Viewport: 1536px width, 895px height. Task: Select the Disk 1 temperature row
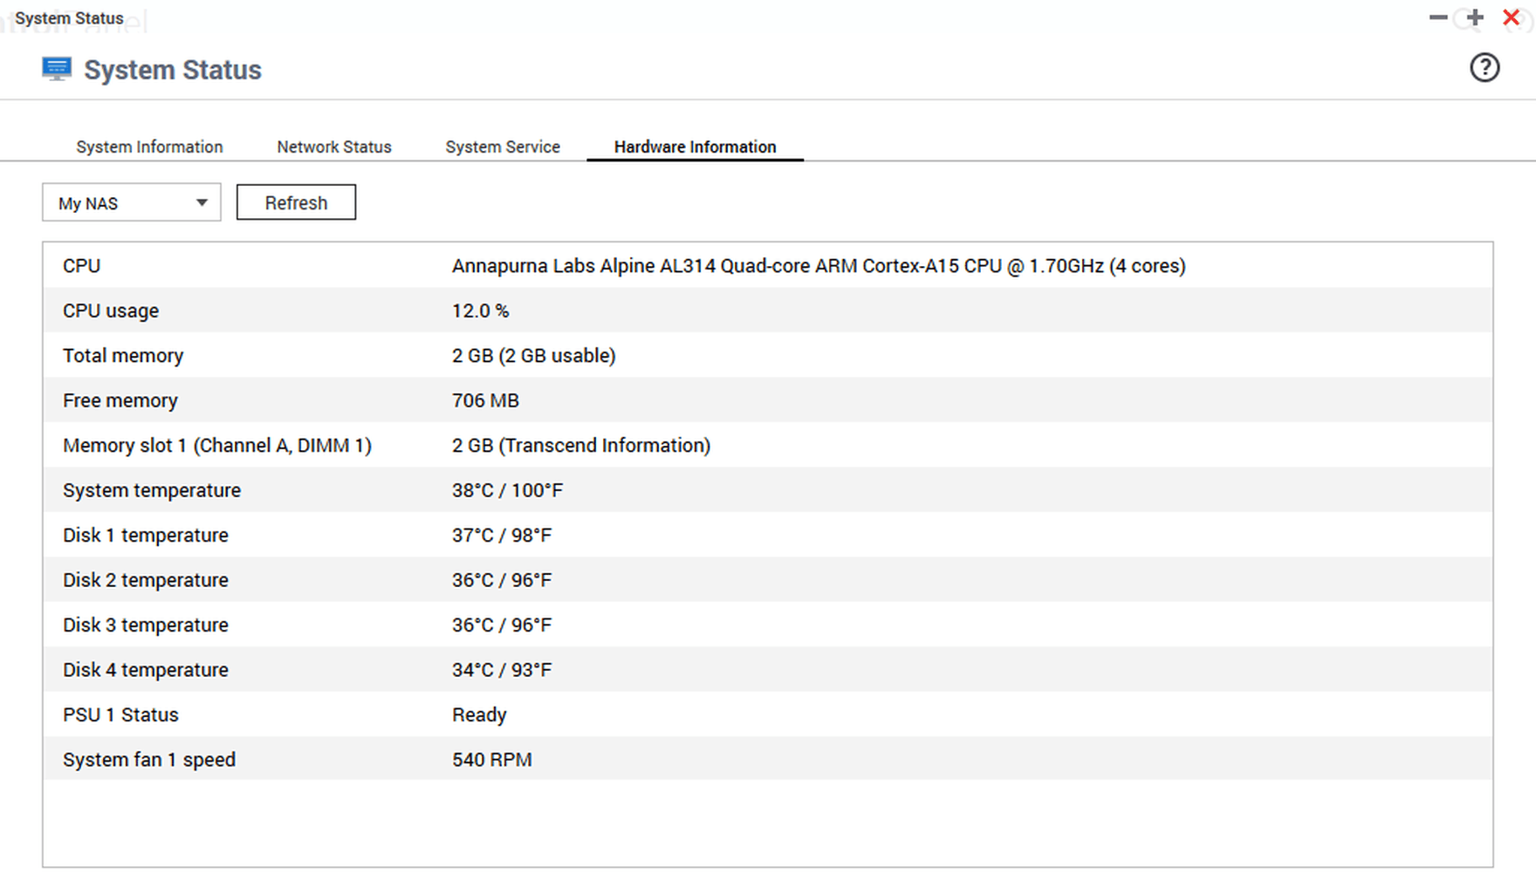point(766,536)
